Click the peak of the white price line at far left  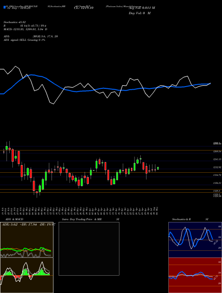16,66
